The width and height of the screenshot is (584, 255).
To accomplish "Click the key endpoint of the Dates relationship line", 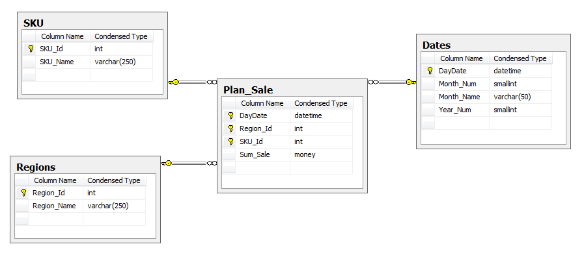I will 411,82.
